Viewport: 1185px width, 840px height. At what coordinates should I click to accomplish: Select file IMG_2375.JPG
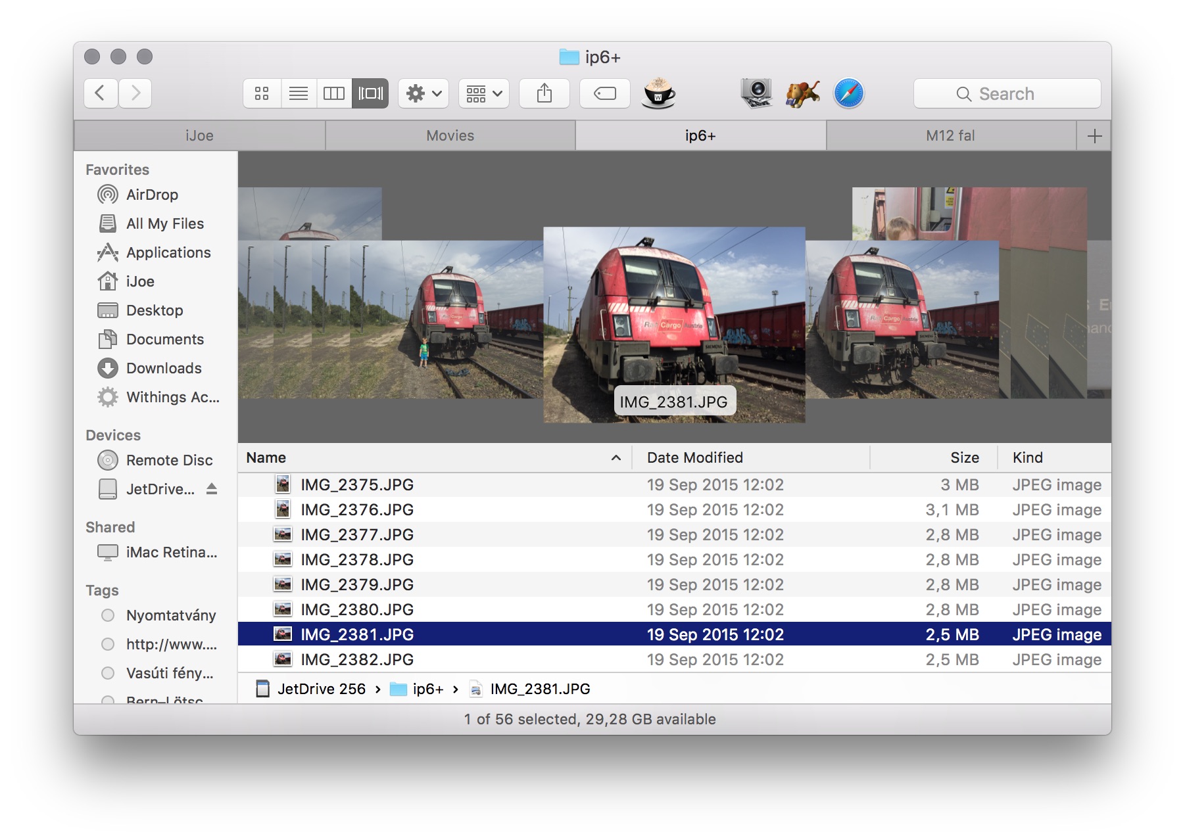click(x=675, y=484)
